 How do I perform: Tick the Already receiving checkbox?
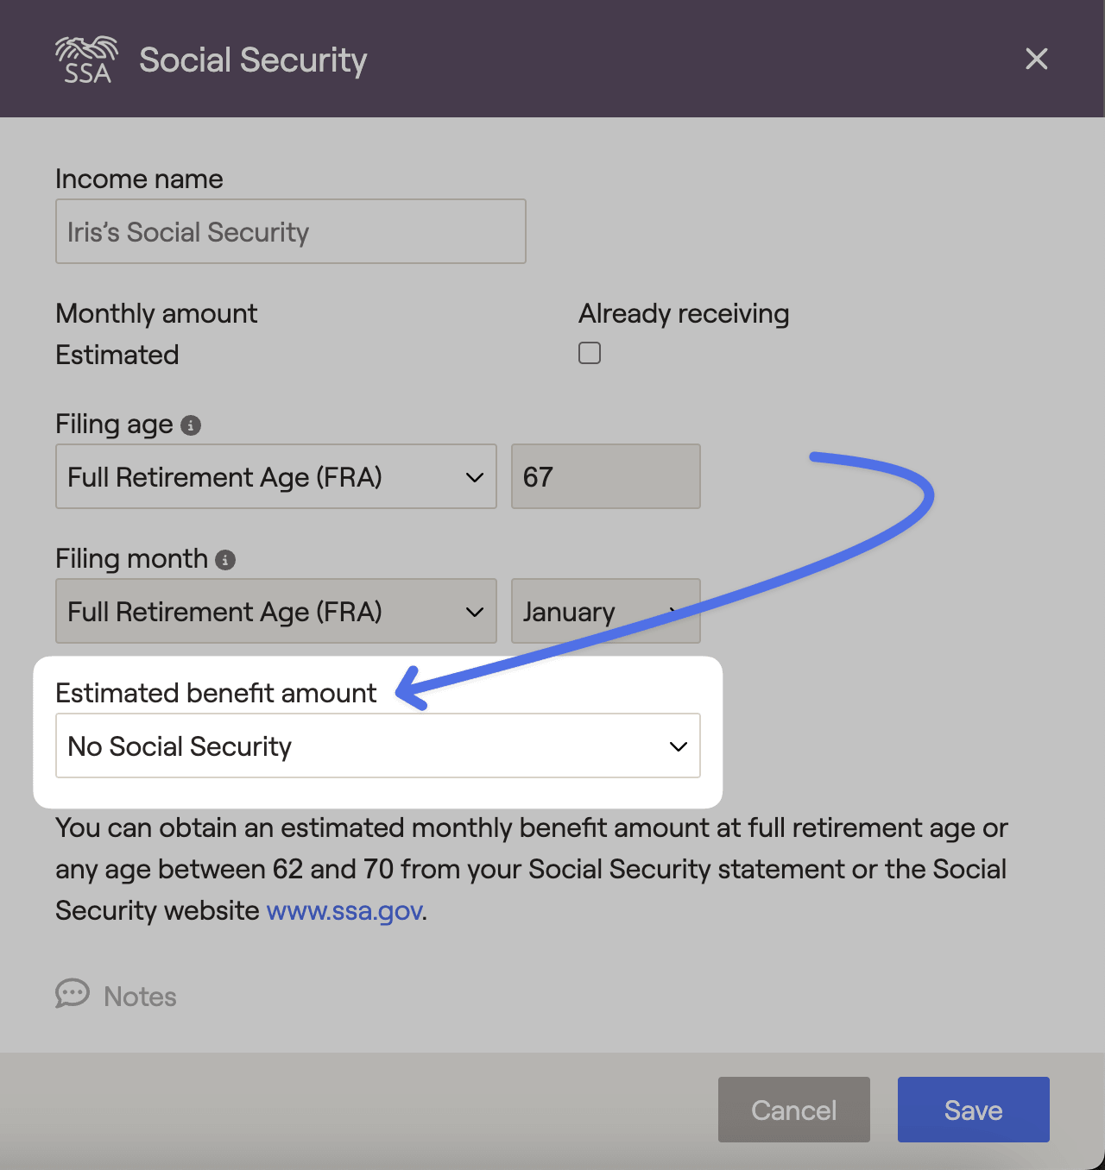[590, 353]
